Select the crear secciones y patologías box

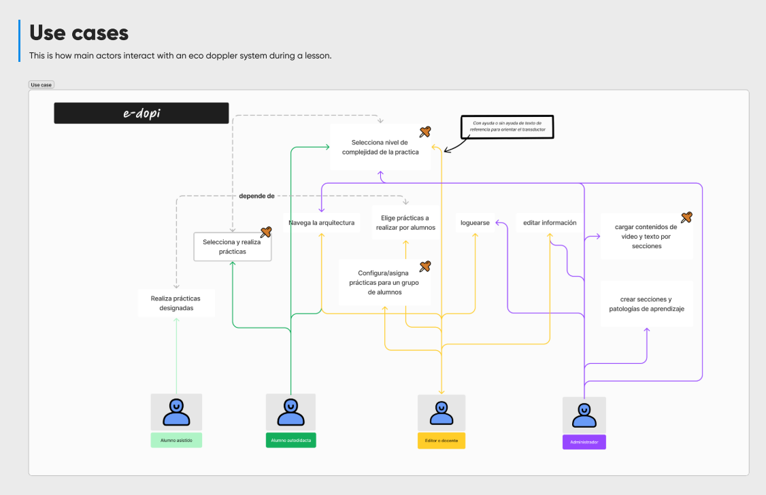click(x=646, y=304)
